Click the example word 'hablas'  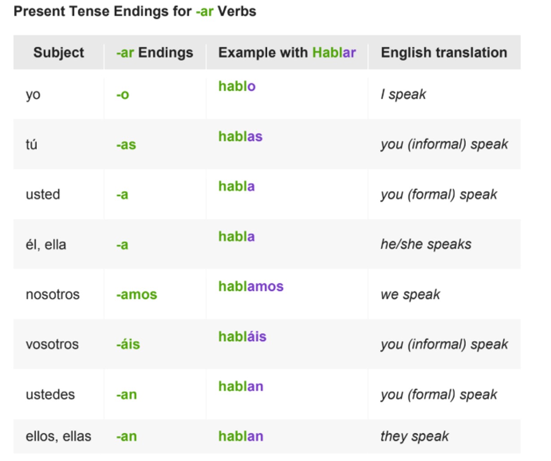click(240, 136)
